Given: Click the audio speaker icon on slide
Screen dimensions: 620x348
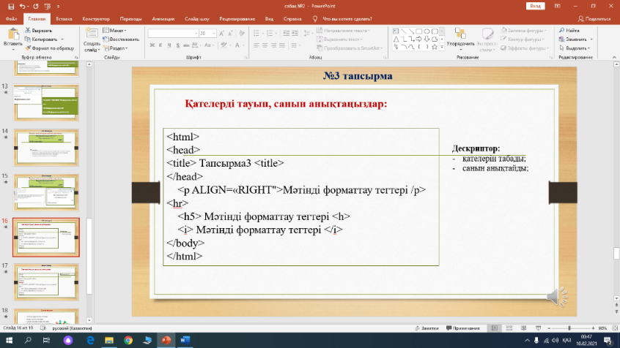Looking at the screenshot, I should click(x=556, y=296).
